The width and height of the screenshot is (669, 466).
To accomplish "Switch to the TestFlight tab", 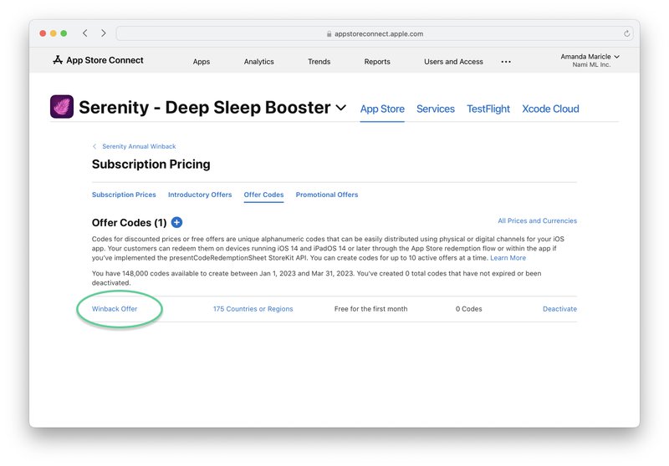I will coord(488,109).
